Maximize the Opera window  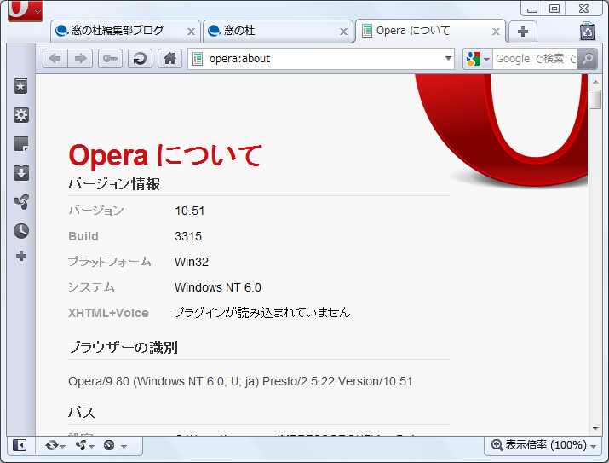coord(554,9)
